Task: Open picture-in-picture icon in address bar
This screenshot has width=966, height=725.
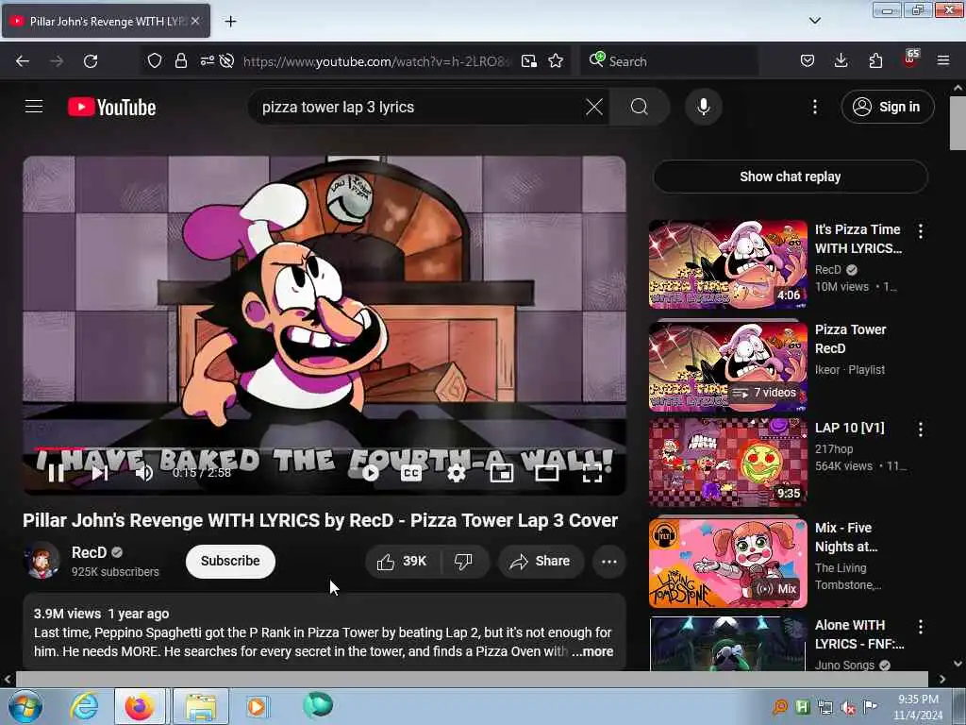Action: (x=528, y=60)
